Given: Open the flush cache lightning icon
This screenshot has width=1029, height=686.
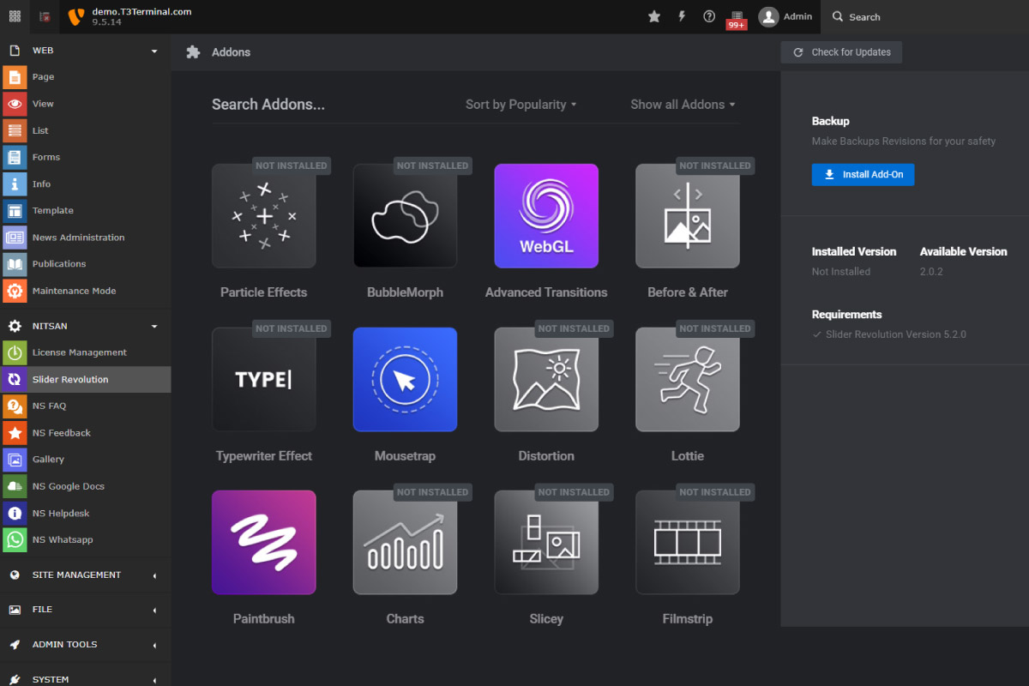Looking at the screenshot, I should click(x=682, y=16).
